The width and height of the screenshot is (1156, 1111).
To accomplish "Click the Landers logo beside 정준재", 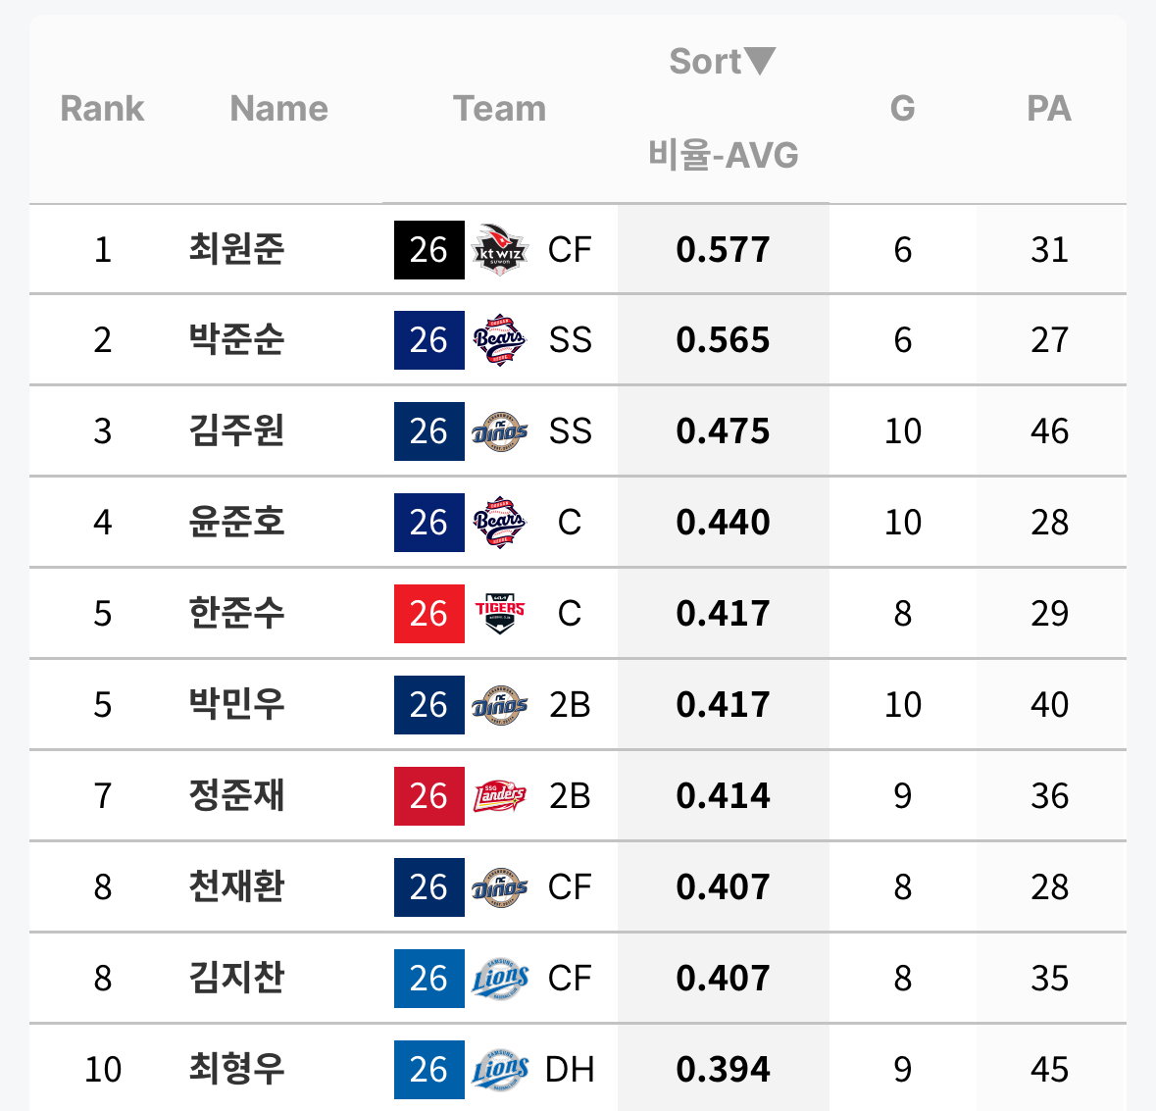I will 500,795.
